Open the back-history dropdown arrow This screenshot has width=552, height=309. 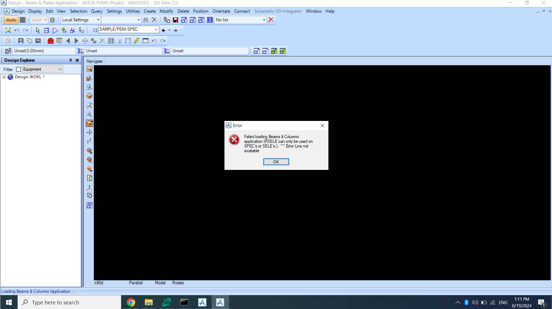click(x=170, y=30)
